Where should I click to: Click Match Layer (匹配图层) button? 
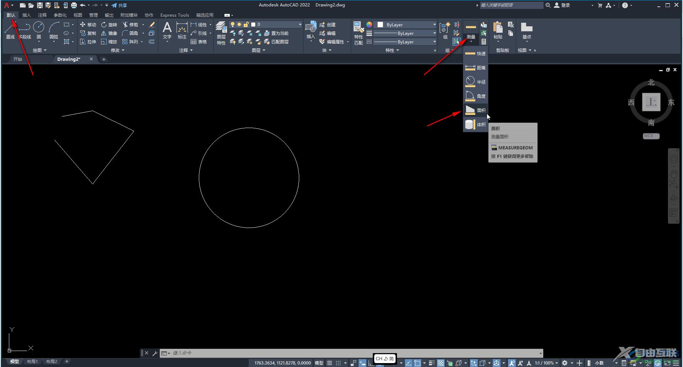(276, 42)
